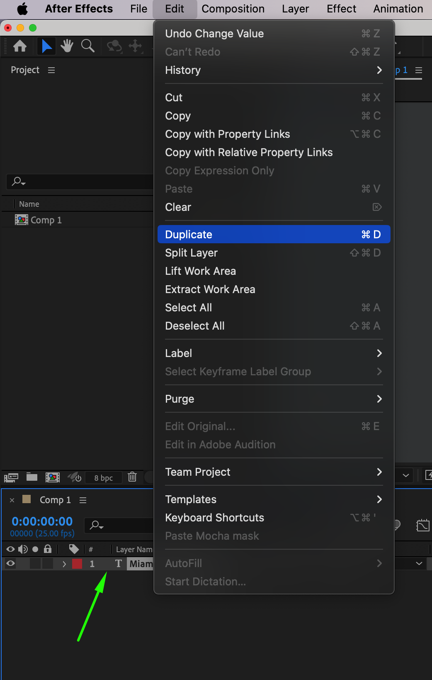Hide layer 1 using its eye toggle
Image resolution: width=432 pixels, height=680 pixels.
pyautogui.click(x=10, y=563)
